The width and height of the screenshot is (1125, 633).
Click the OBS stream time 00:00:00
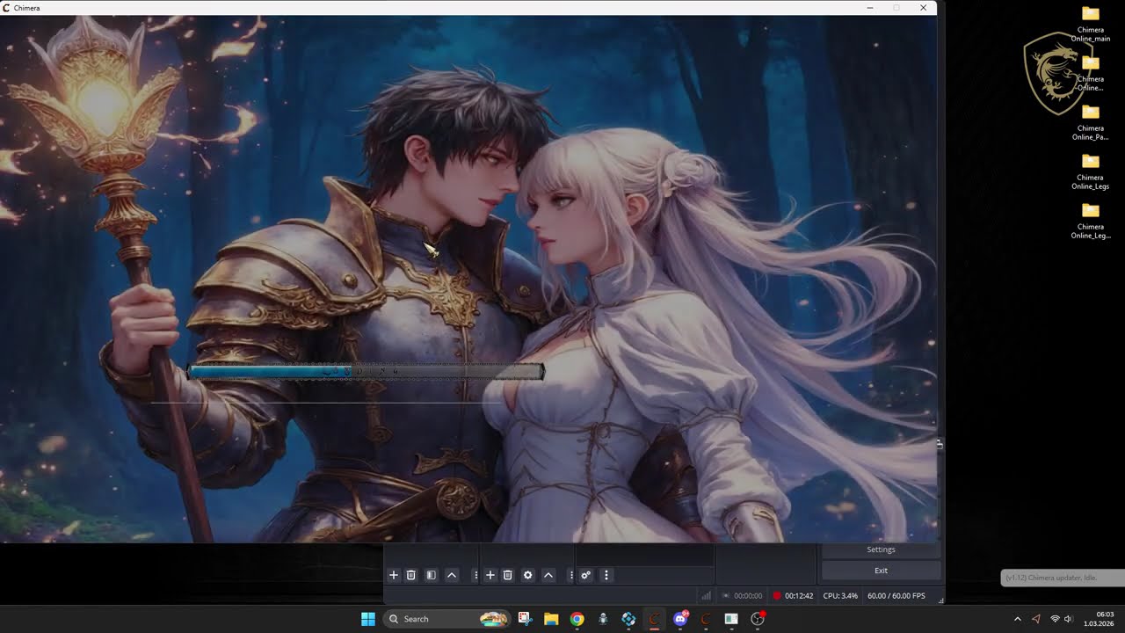748,596
